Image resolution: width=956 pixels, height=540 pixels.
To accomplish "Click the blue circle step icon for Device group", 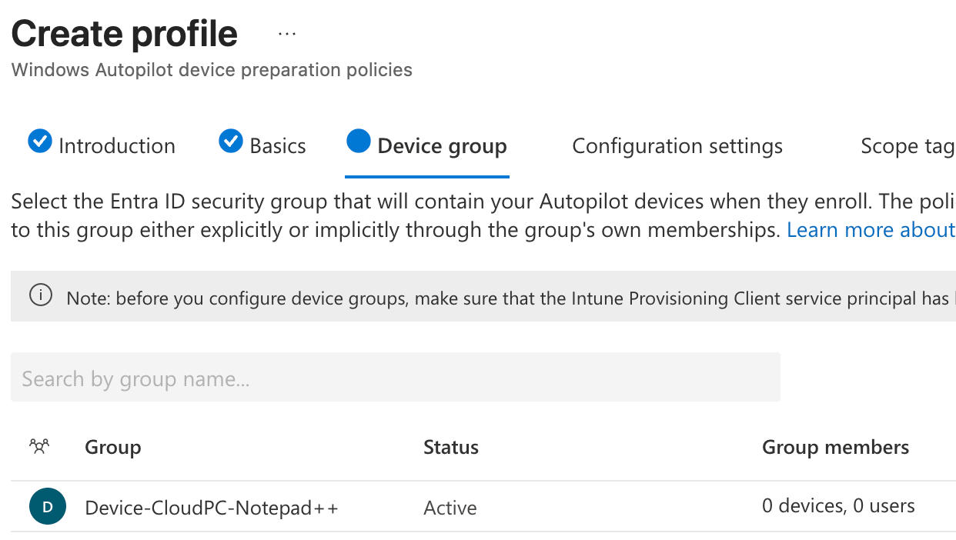I will (359, 142).
